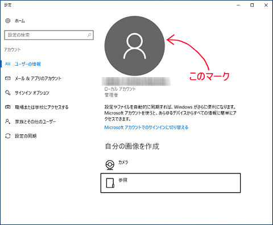Select ユーザーの情報 menu item

pyautogui.click(x=28, y=64)
